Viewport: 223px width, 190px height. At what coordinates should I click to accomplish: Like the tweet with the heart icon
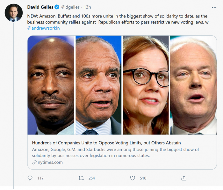(133, 178)
